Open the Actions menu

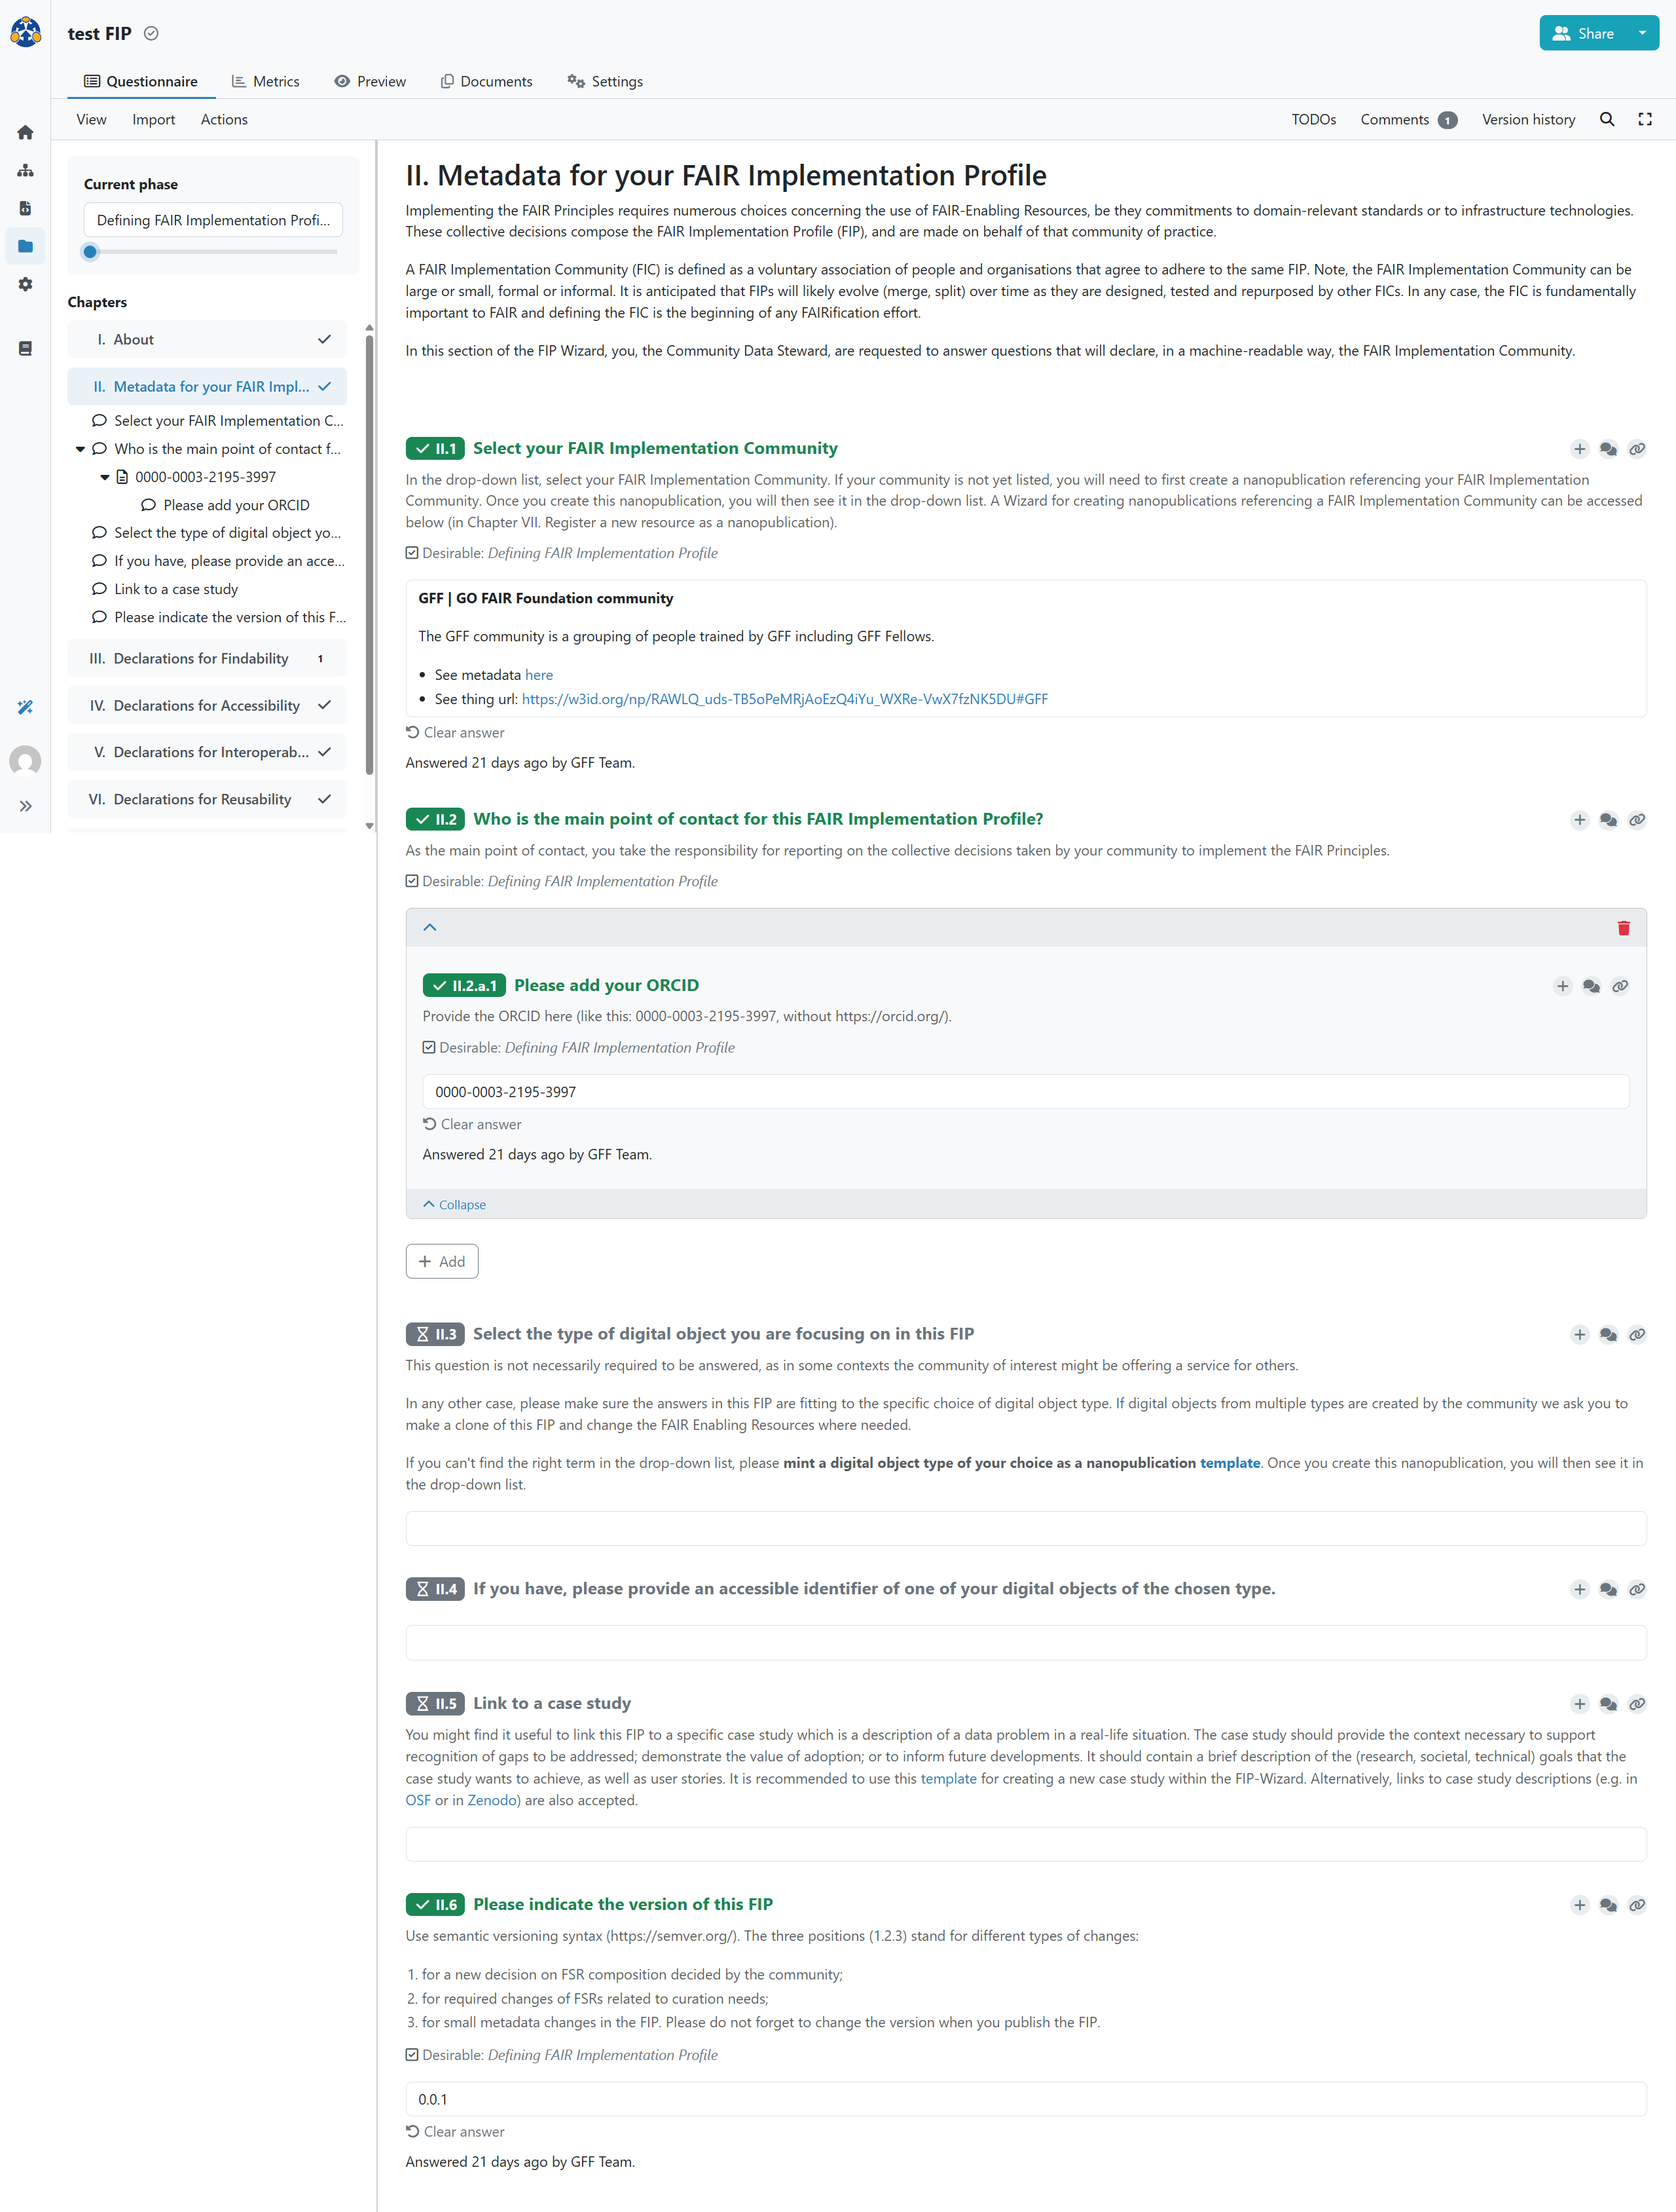[x=224, y=119]
